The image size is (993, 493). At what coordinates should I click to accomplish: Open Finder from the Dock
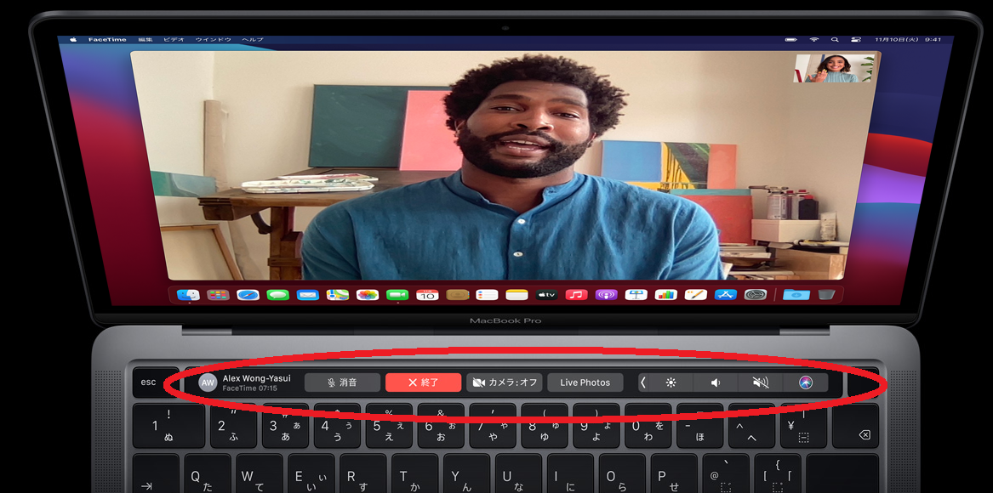click(x=188, y=295)
